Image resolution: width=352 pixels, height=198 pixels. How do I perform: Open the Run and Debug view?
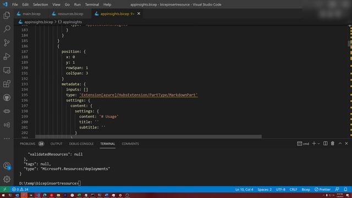tap(7, 56)
